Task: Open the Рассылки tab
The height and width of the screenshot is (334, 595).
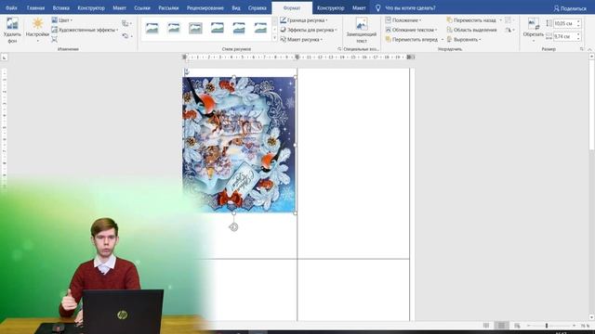Action: click(x=168, y=7)
